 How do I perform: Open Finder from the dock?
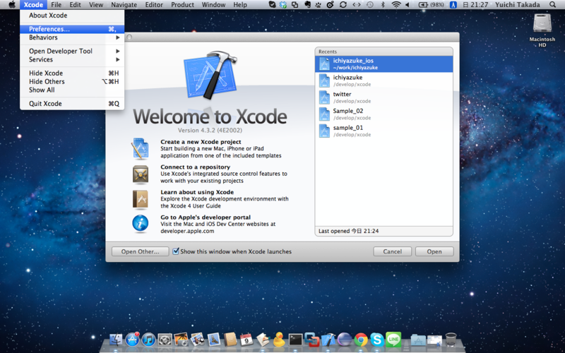point(116,340)
